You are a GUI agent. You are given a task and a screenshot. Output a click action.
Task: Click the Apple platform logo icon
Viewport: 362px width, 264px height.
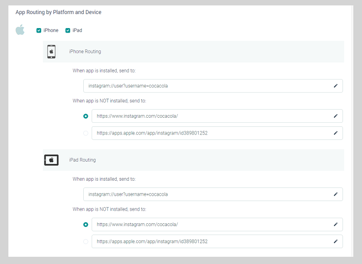(x=20, y=30)
